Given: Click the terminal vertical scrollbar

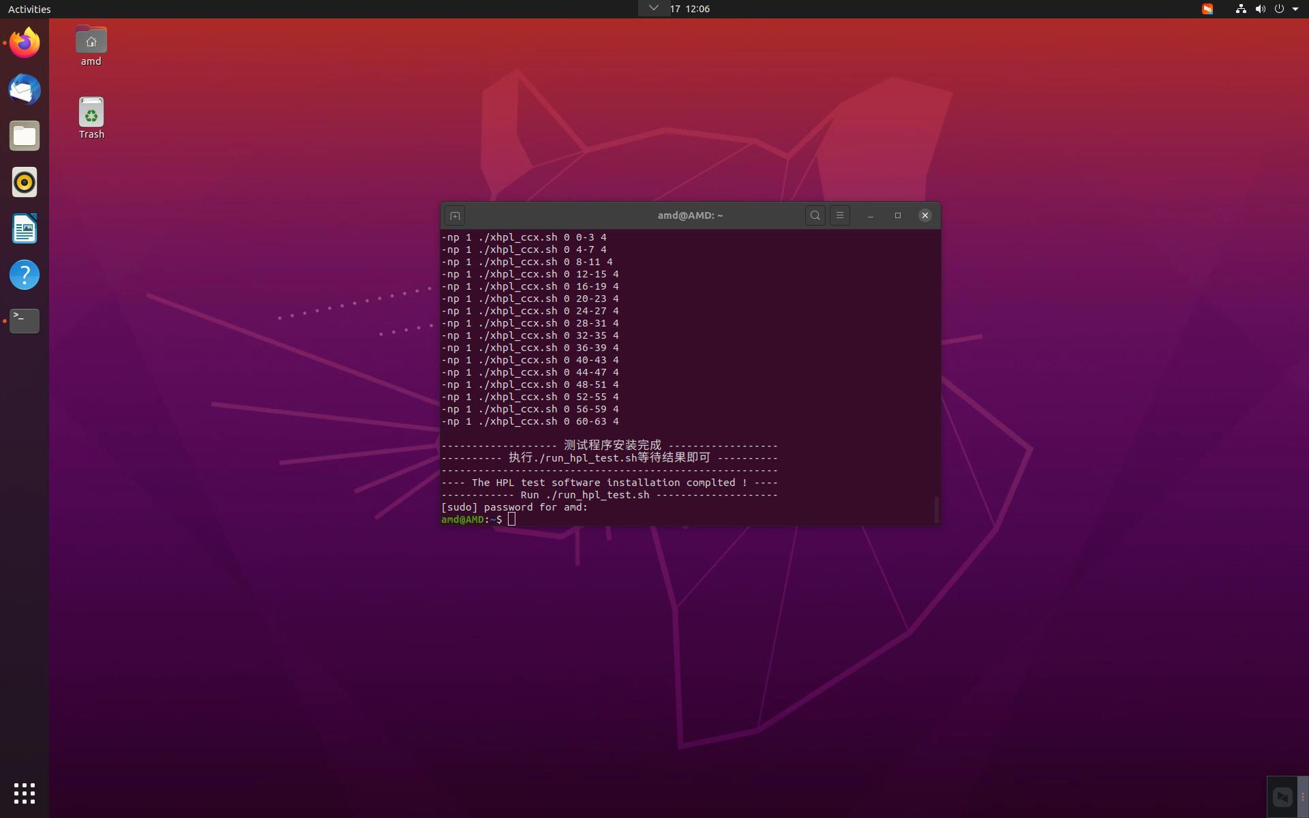Looking at the screenshot, I should click(x=937, y=509).
